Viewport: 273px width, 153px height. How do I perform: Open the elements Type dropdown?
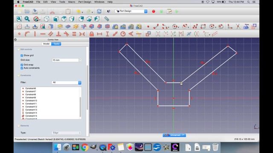[67, 133]
